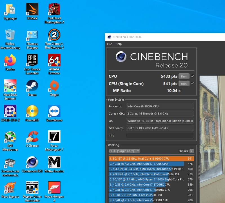Run the CPU (Single Core) benchmark
Viewport: 225px width, 203px height.
click(x=184, y=84)
